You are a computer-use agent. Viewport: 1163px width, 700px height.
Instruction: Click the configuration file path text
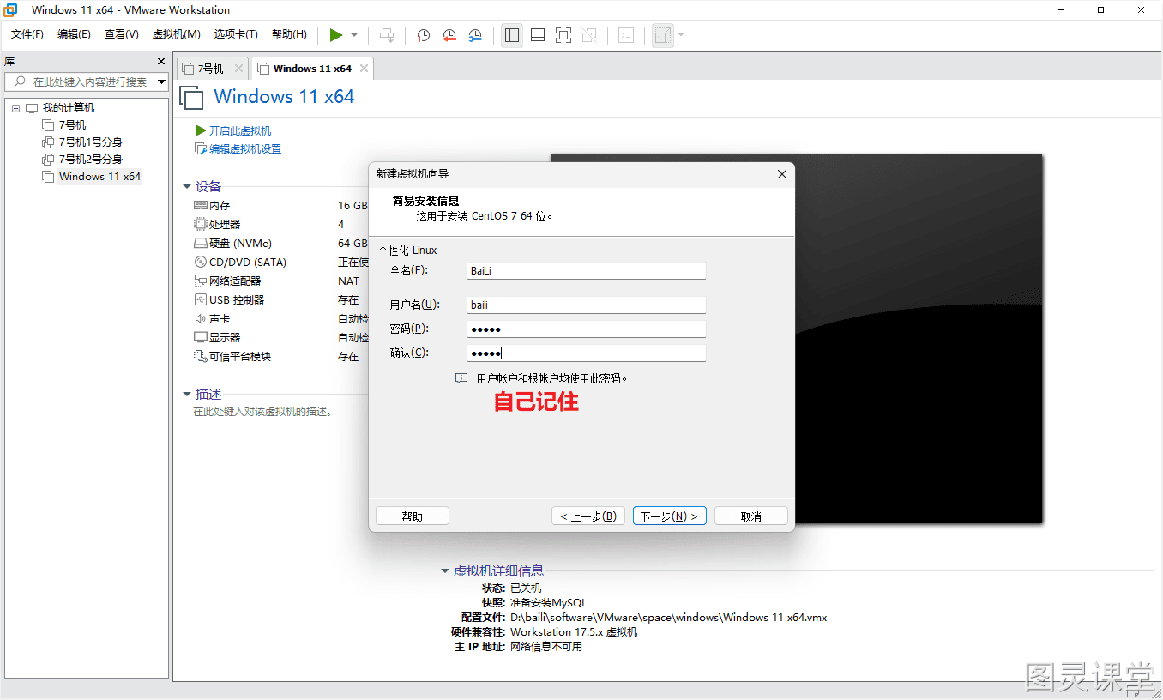click(x=668, y=618)
